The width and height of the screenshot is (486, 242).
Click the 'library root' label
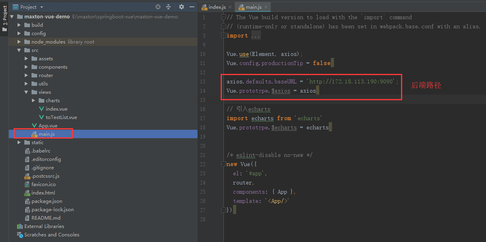(81, 42)
